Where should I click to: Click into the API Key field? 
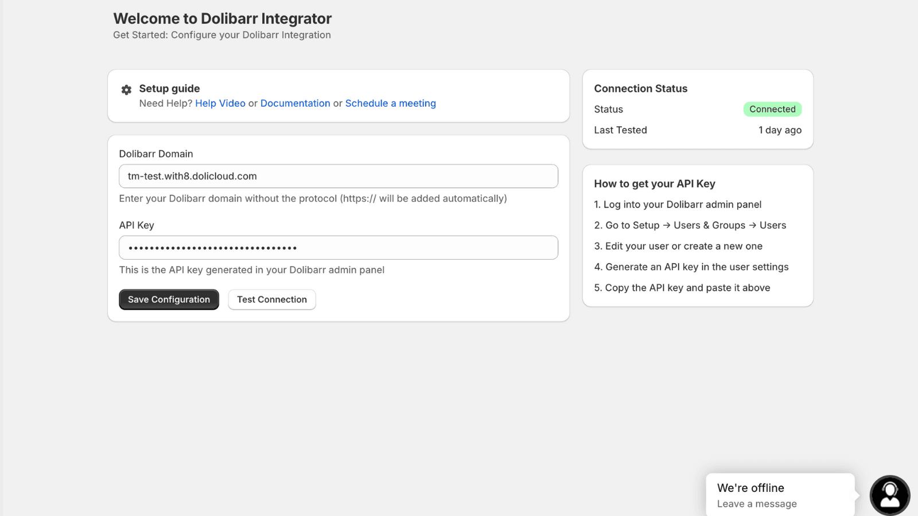338,248
